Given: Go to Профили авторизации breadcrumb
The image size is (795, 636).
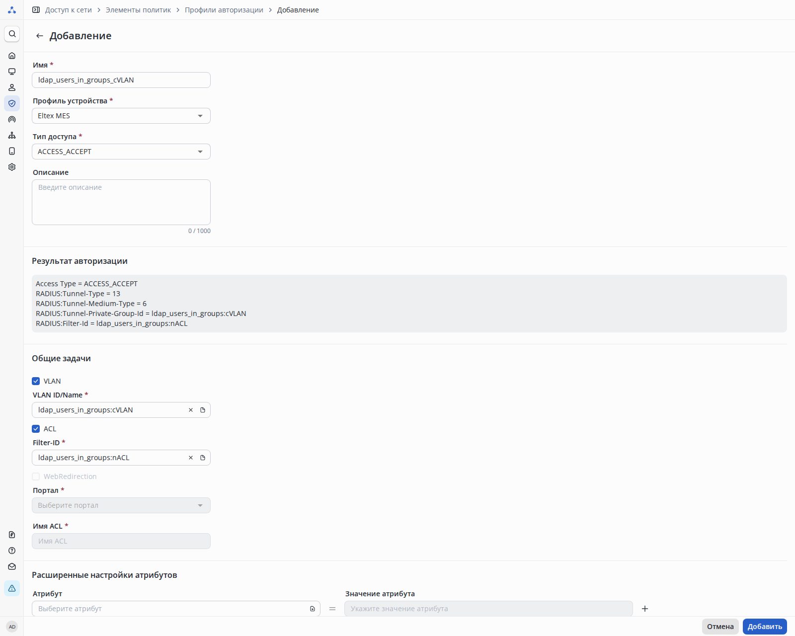Looking at the screenshot, I should tap(224, 10).
